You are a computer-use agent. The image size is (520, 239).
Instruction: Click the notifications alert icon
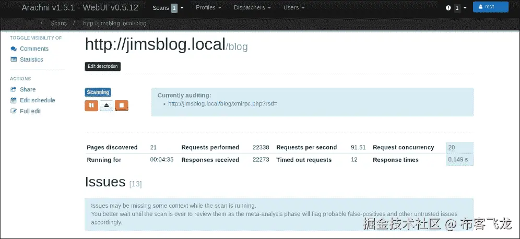448,8
